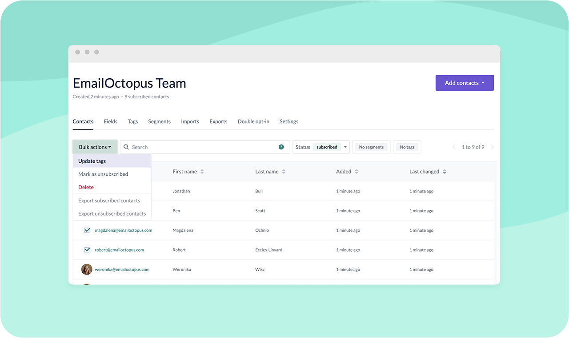Click the green search help icon
This screenshot has width=569, height=338.
[x=281, y=147]
